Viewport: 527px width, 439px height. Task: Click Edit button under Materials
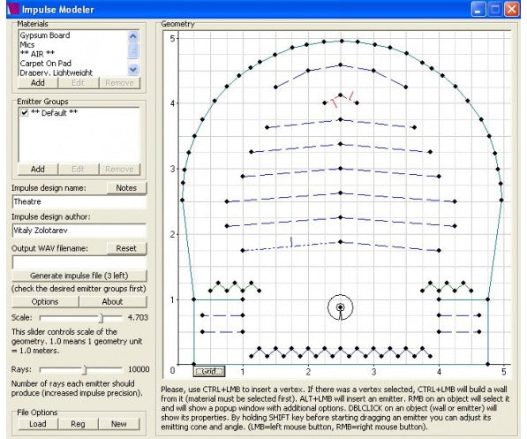[x=79, y=83]
